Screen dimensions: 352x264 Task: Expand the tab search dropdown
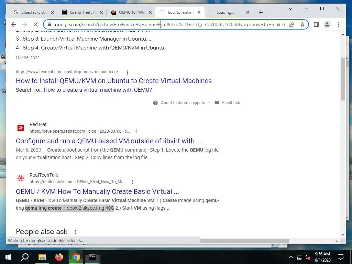(x=290, y=9)
